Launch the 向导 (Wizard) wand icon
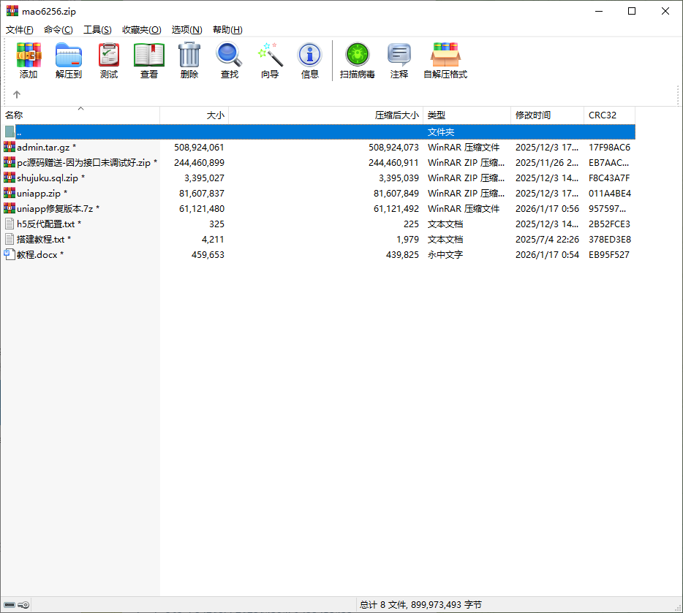Screen dimensions: 683x613 click(270, 60)
